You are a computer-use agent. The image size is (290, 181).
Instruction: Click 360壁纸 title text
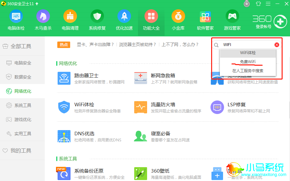pos(160,171)
